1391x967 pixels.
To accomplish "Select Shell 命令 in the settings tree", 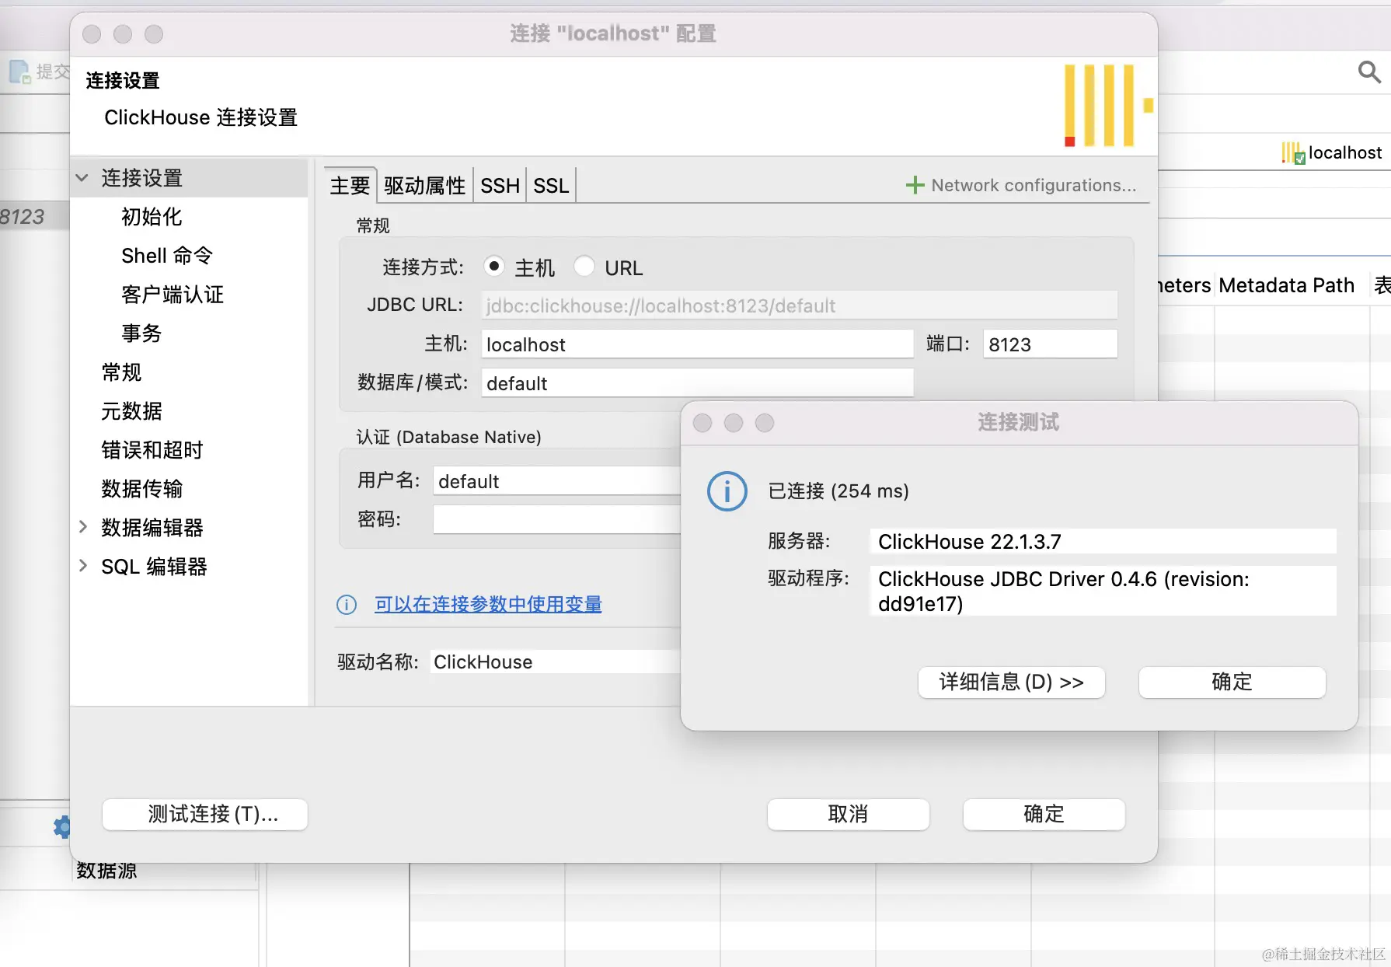I will pos(167,256).
